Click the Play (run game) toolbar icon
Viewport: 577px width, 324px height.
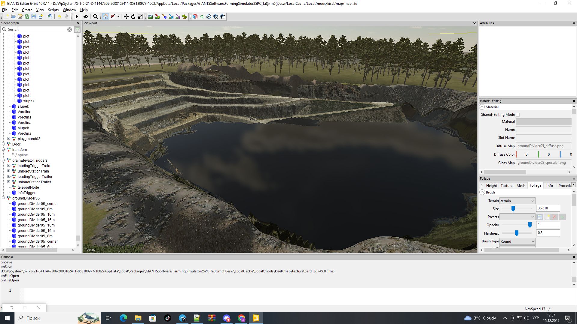coord(77,17)
